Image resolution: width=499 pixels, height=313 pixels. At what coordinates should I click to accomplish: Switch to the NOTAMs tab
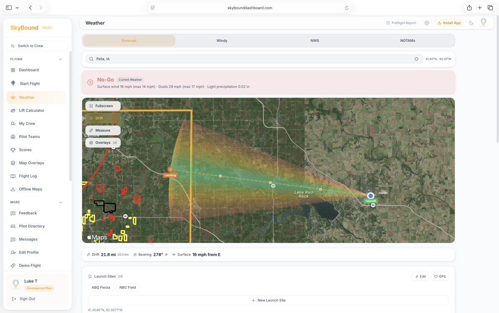click(x=408, y=41)
